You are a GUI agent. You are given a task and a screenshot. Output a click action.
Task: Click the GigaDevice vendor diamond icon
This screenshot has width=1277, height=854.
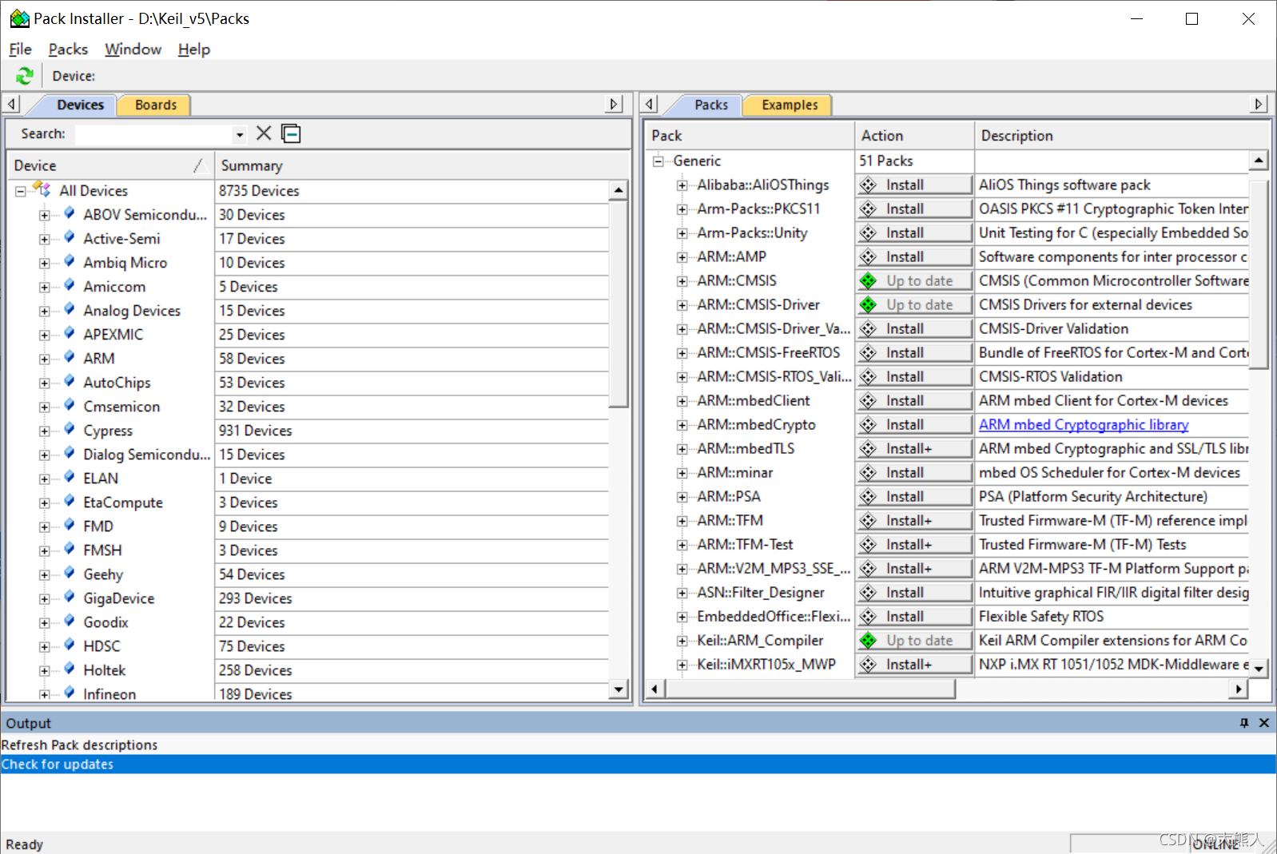[70, 597]
